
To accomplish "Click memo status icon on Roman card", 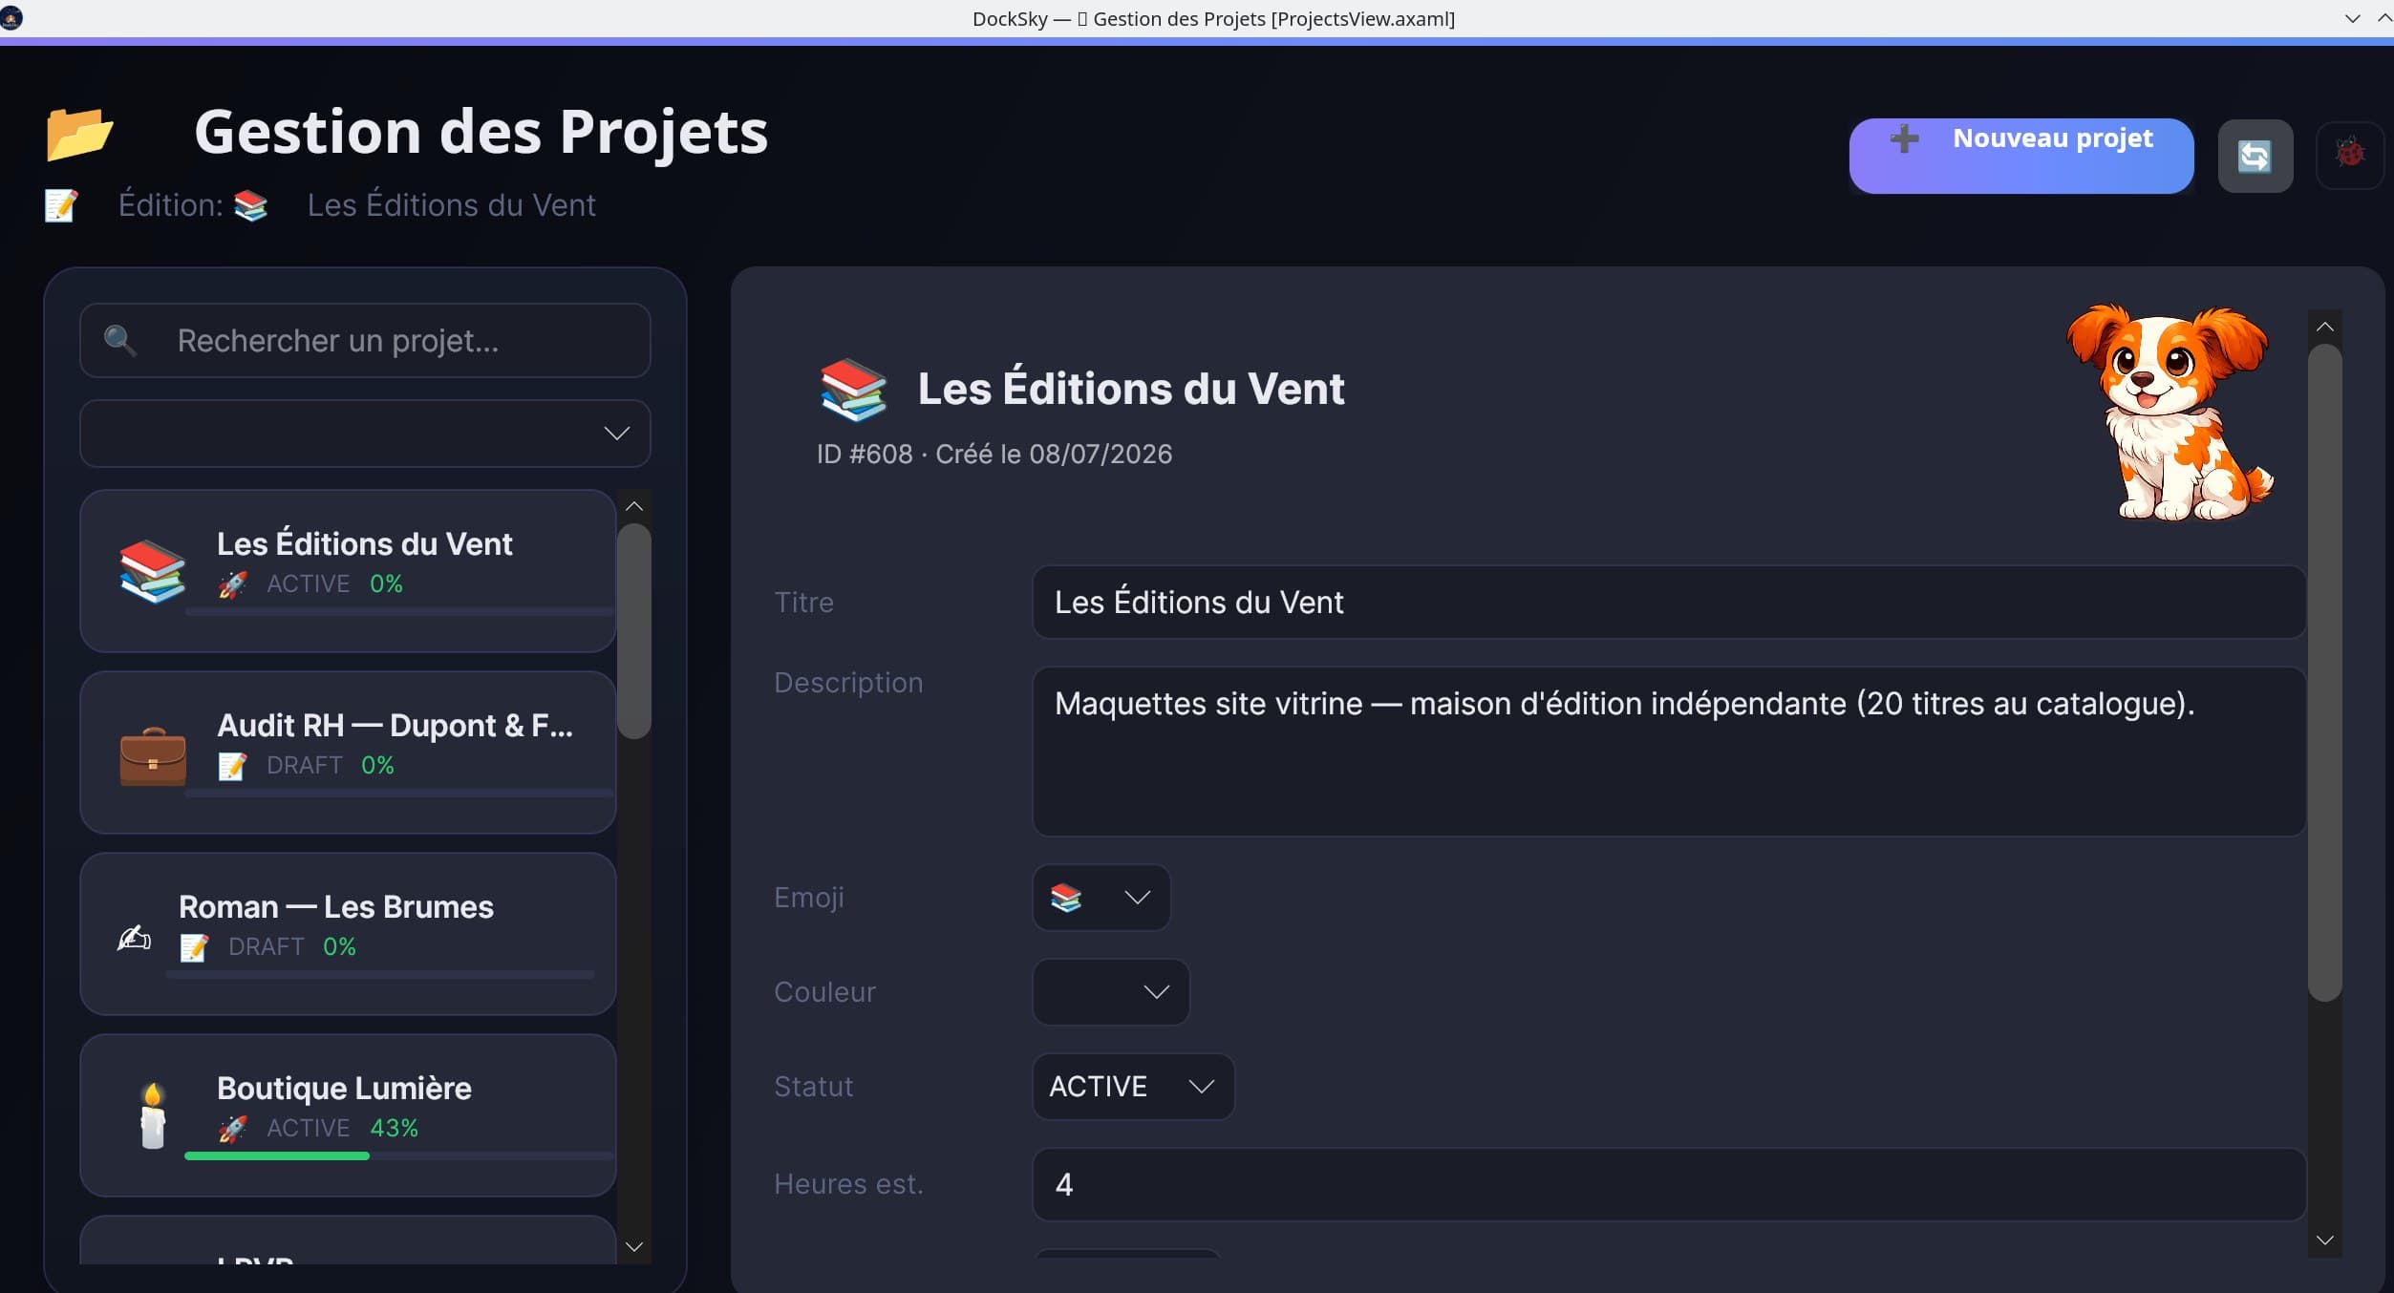I will click(194, 947).
